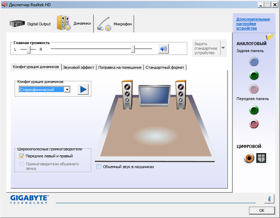Viewport: 280px width, 218px height.
Task: Click the L/R balance slider handle
Action: pyautogui.click(x=29, y=49)
